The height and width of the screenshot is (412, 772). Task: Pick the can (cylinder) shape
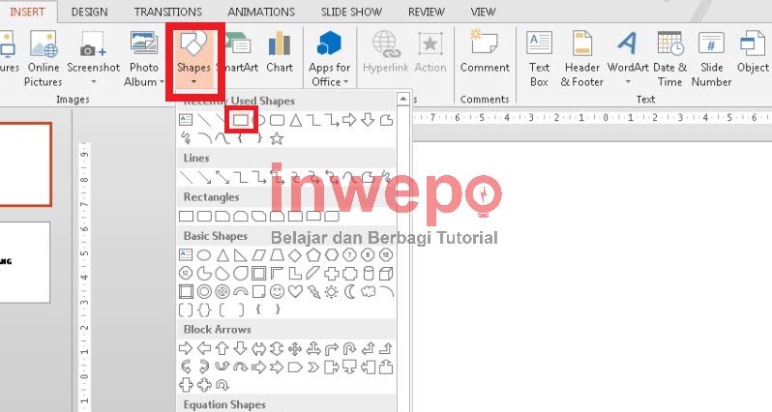coord(369,273)
